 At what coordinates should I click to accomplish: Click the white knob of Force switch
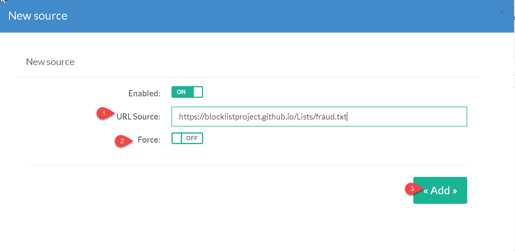point(177,138)
